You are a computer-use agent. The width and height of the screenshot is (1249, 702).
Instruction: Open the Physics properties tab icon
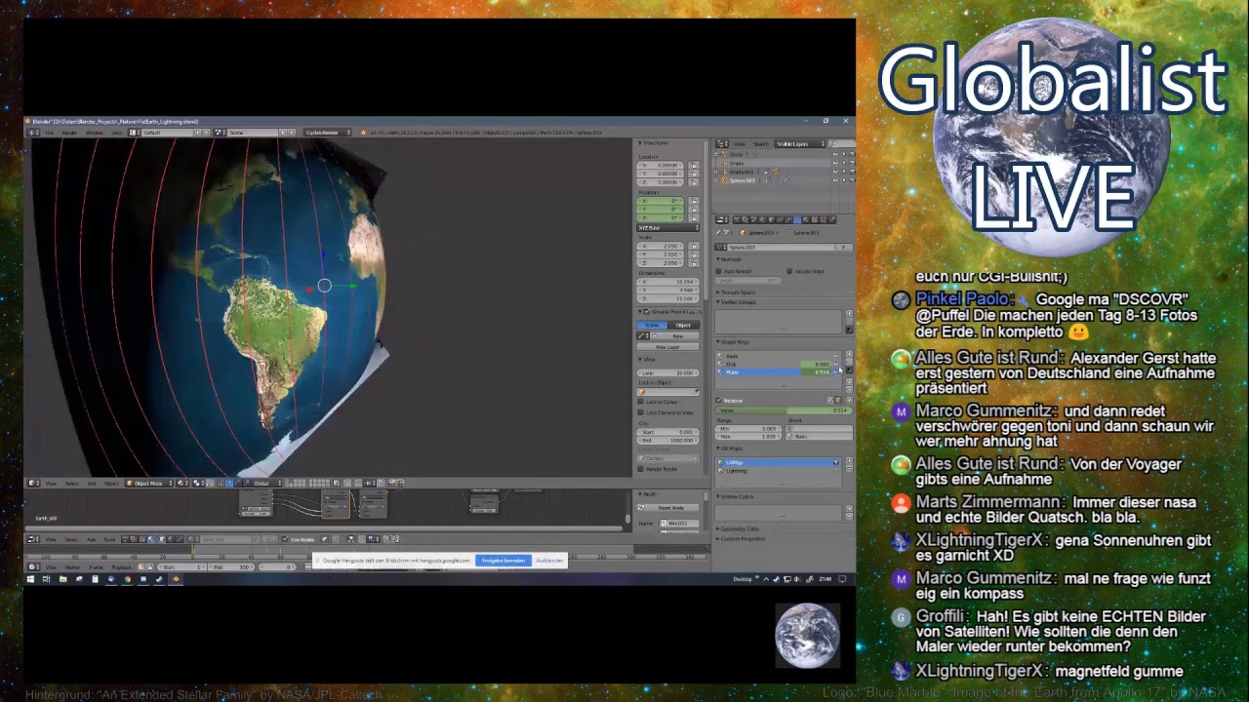(832, 219)
